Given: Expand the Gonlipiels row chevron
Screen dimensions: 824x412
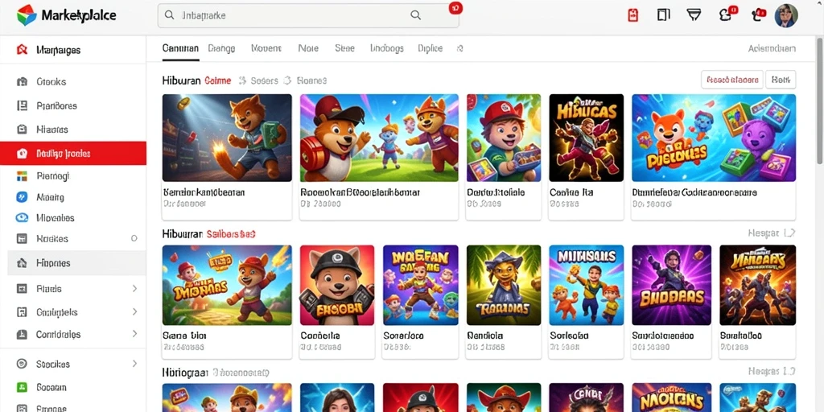Looking at the screenshot, I should click(134, 312).
